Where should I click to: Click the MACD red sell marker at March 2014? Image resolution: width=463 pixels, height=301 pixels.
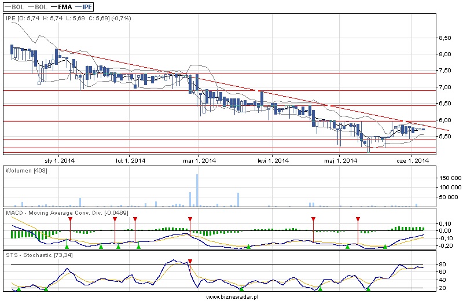pos(190,219)
